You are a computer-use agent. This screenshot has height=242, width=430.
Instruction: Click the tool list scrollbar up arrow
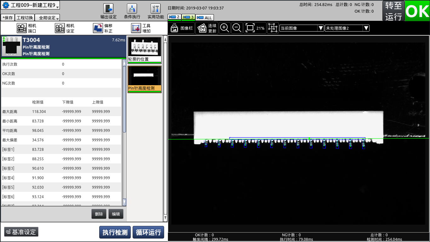pyautogui.click(x=166, y=40)
